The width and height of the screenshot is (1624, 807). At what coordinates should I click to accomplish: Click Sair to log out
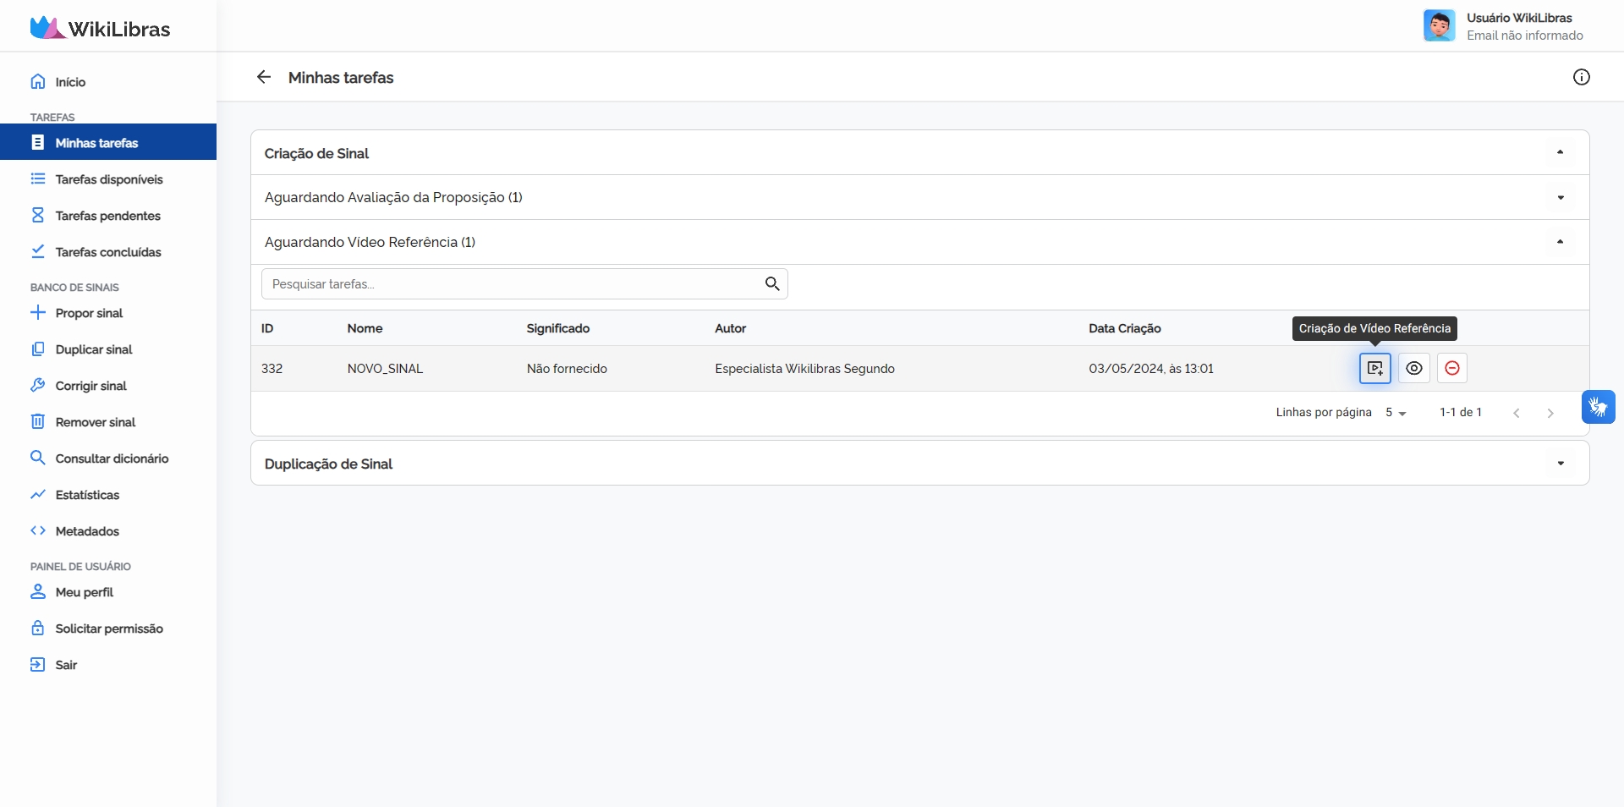coord(66,665)
